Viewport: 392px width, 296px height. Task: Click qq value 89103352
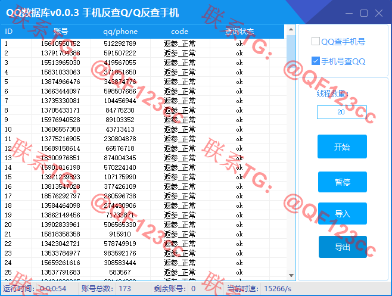coord(120,120)
